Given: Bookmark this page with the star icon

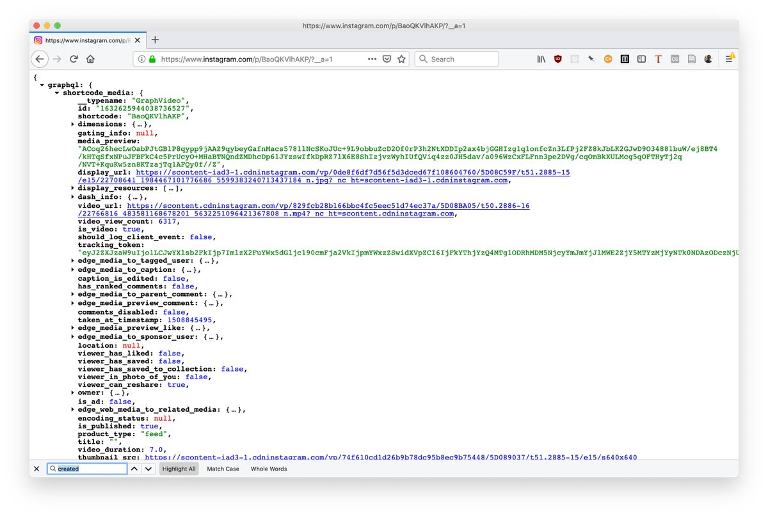Looking at the screenshot, I should (401, 59).
